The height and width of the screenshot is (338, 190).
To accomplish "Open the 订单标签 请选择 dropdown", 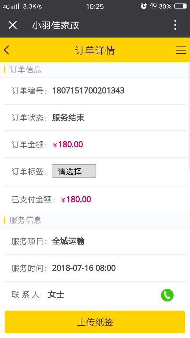I will (74, 171).
